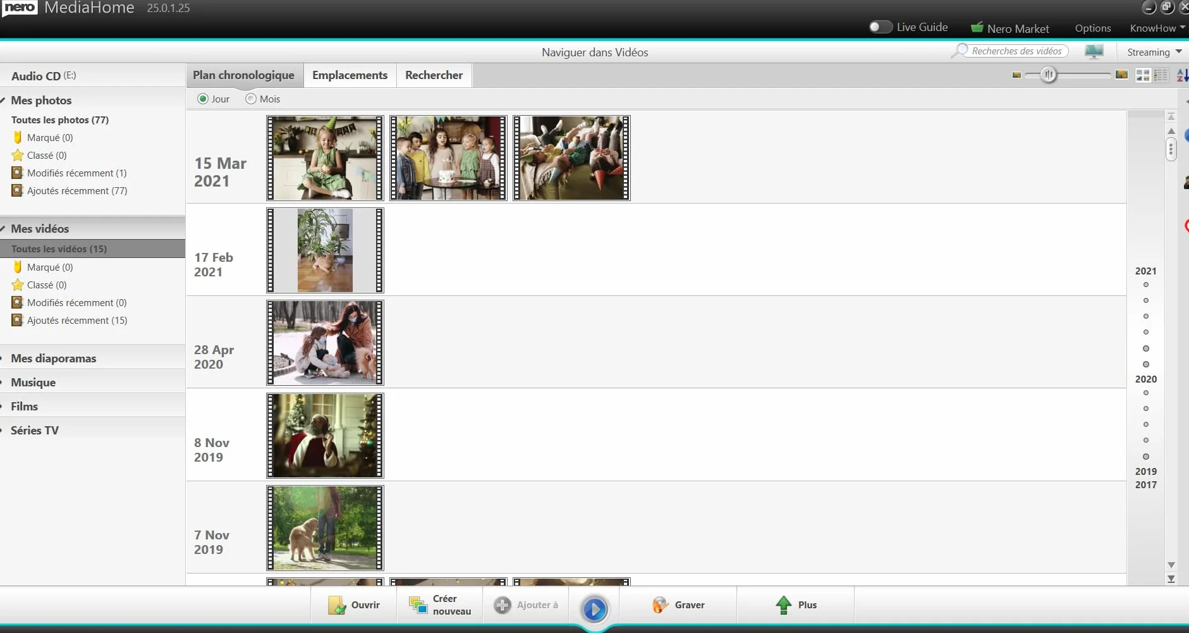
Task: Click icon beside Modifiés récemment (0)
Action: (18, 302)
